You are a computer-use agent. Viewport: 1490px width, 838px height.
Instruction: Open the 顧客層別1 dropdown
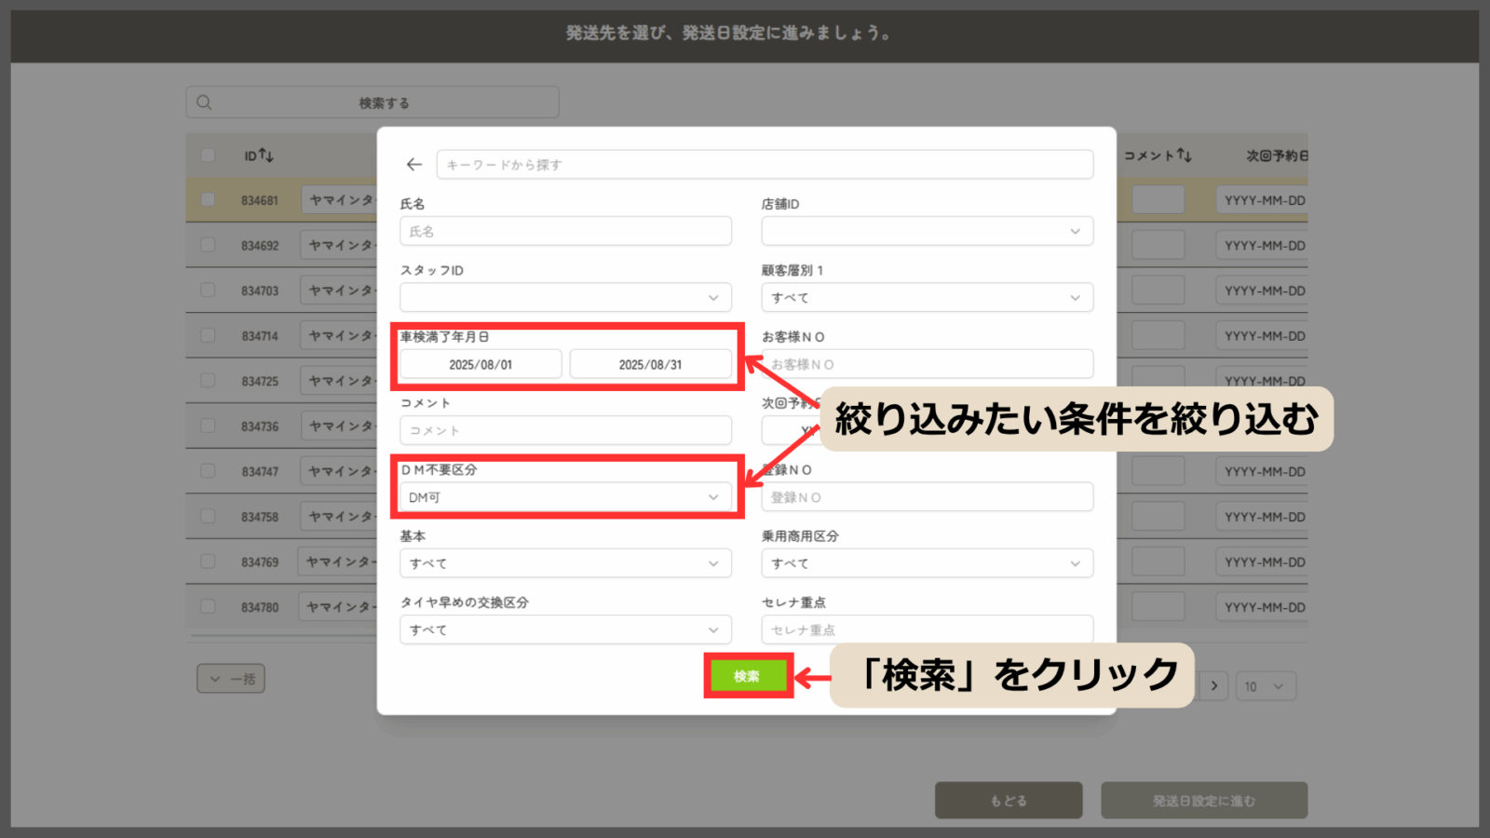pos(927,298)
